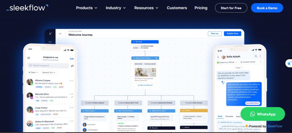Click the Publish flow button
This screenshot has height=133, width=292.
click(x=232, y=34)
